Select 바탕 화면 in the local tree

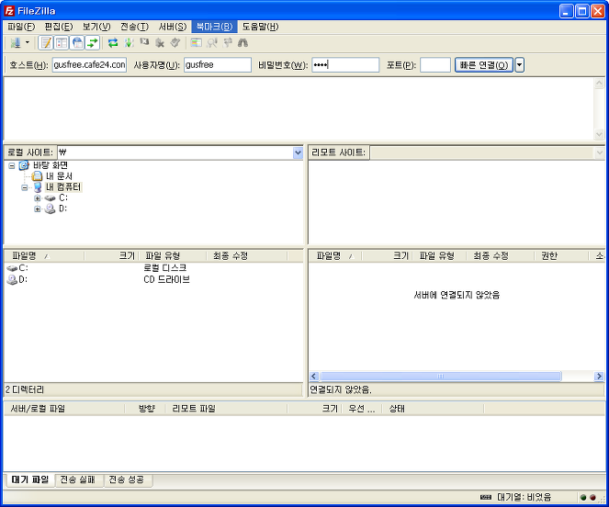[x=51, y=165]
